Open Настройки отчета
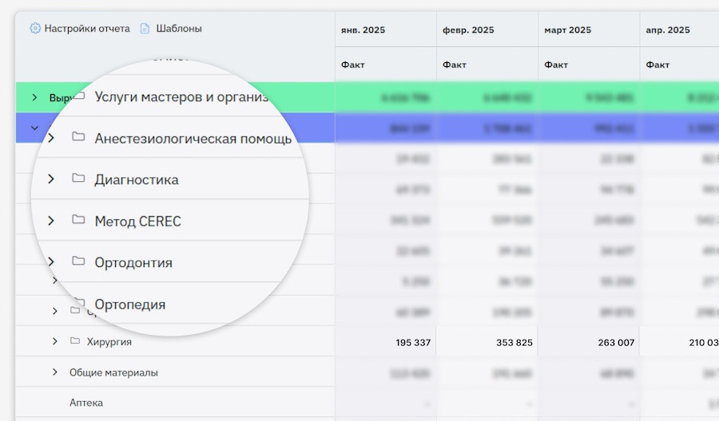719x421 pixels. click(x=86, y=29)
